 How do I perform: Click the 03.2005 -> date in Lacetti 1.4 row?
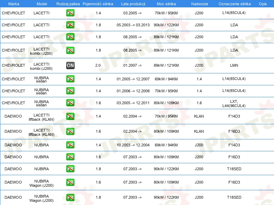132,13
